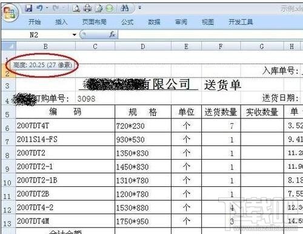Open the 开始 ribbon tab
The width and height of the screenshot is (303, 234).
coord(35,22)
